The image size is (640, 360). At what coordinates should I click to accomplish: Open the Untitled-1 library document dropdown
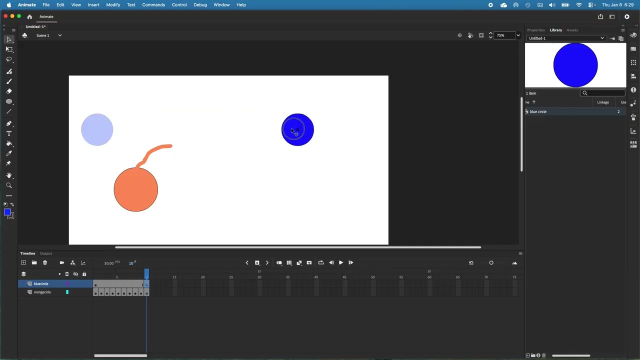(566, 38)
